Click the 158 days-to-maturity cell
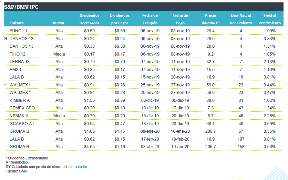 pyautogui.click(x=241, y=146)
